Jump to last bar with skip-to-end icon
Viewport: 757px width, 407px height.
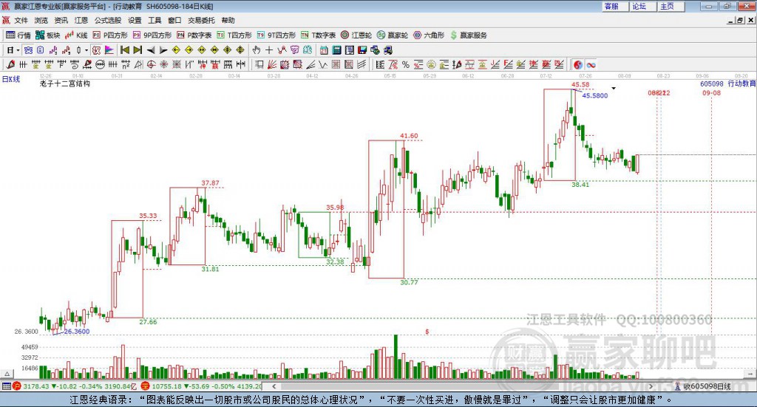point(138,50)
